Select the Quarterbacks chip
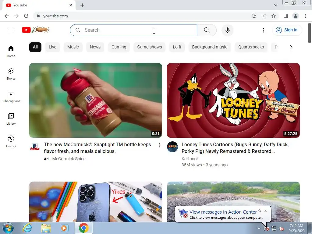 click(x=251, y=47)
